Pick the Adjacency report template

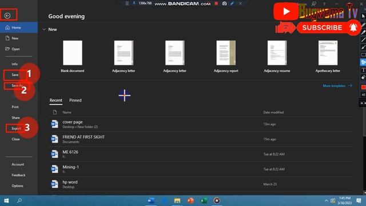[x=226, y=56]
